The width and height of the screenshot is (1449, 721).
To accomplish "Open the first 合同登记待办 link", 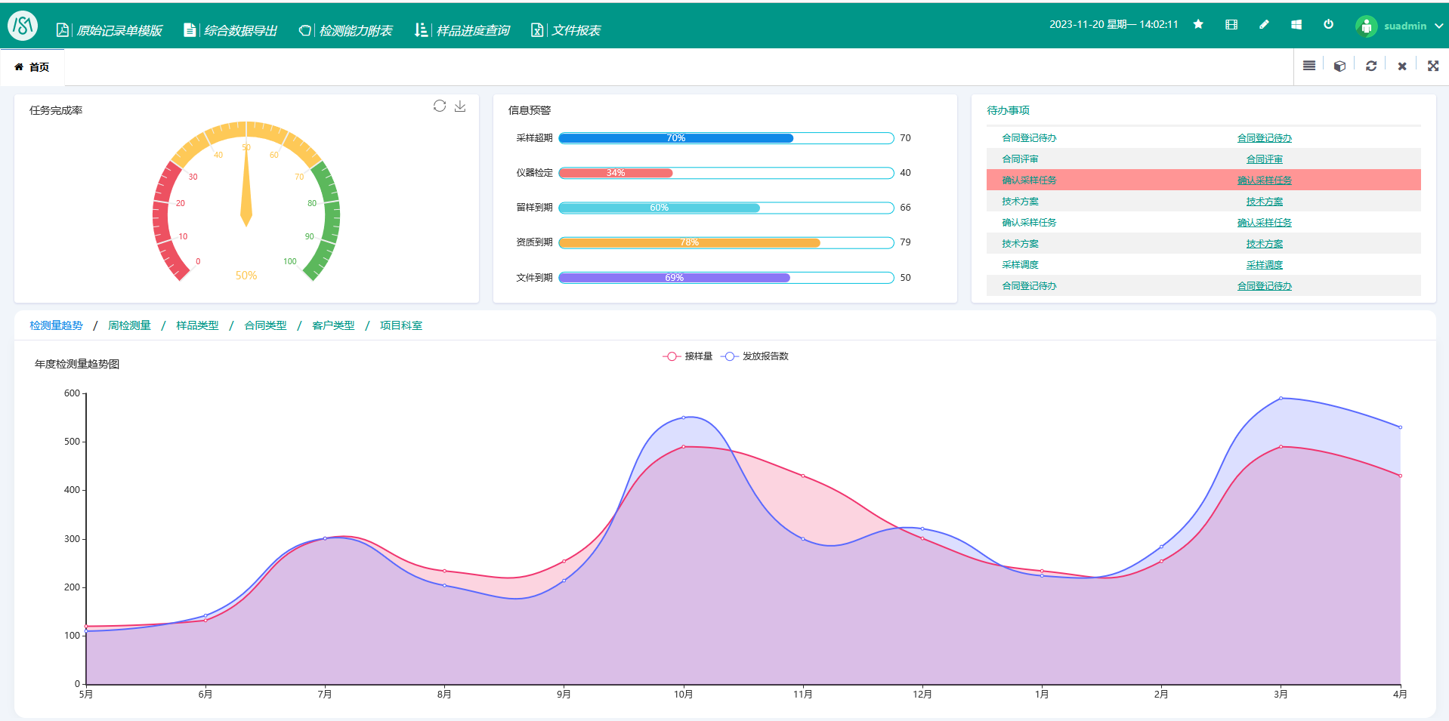I will pyautogui.click(x=1264, y=138).
